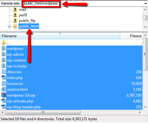148x123 pixels.
Task: Click the .htaccess file icon
Action: 4,72
